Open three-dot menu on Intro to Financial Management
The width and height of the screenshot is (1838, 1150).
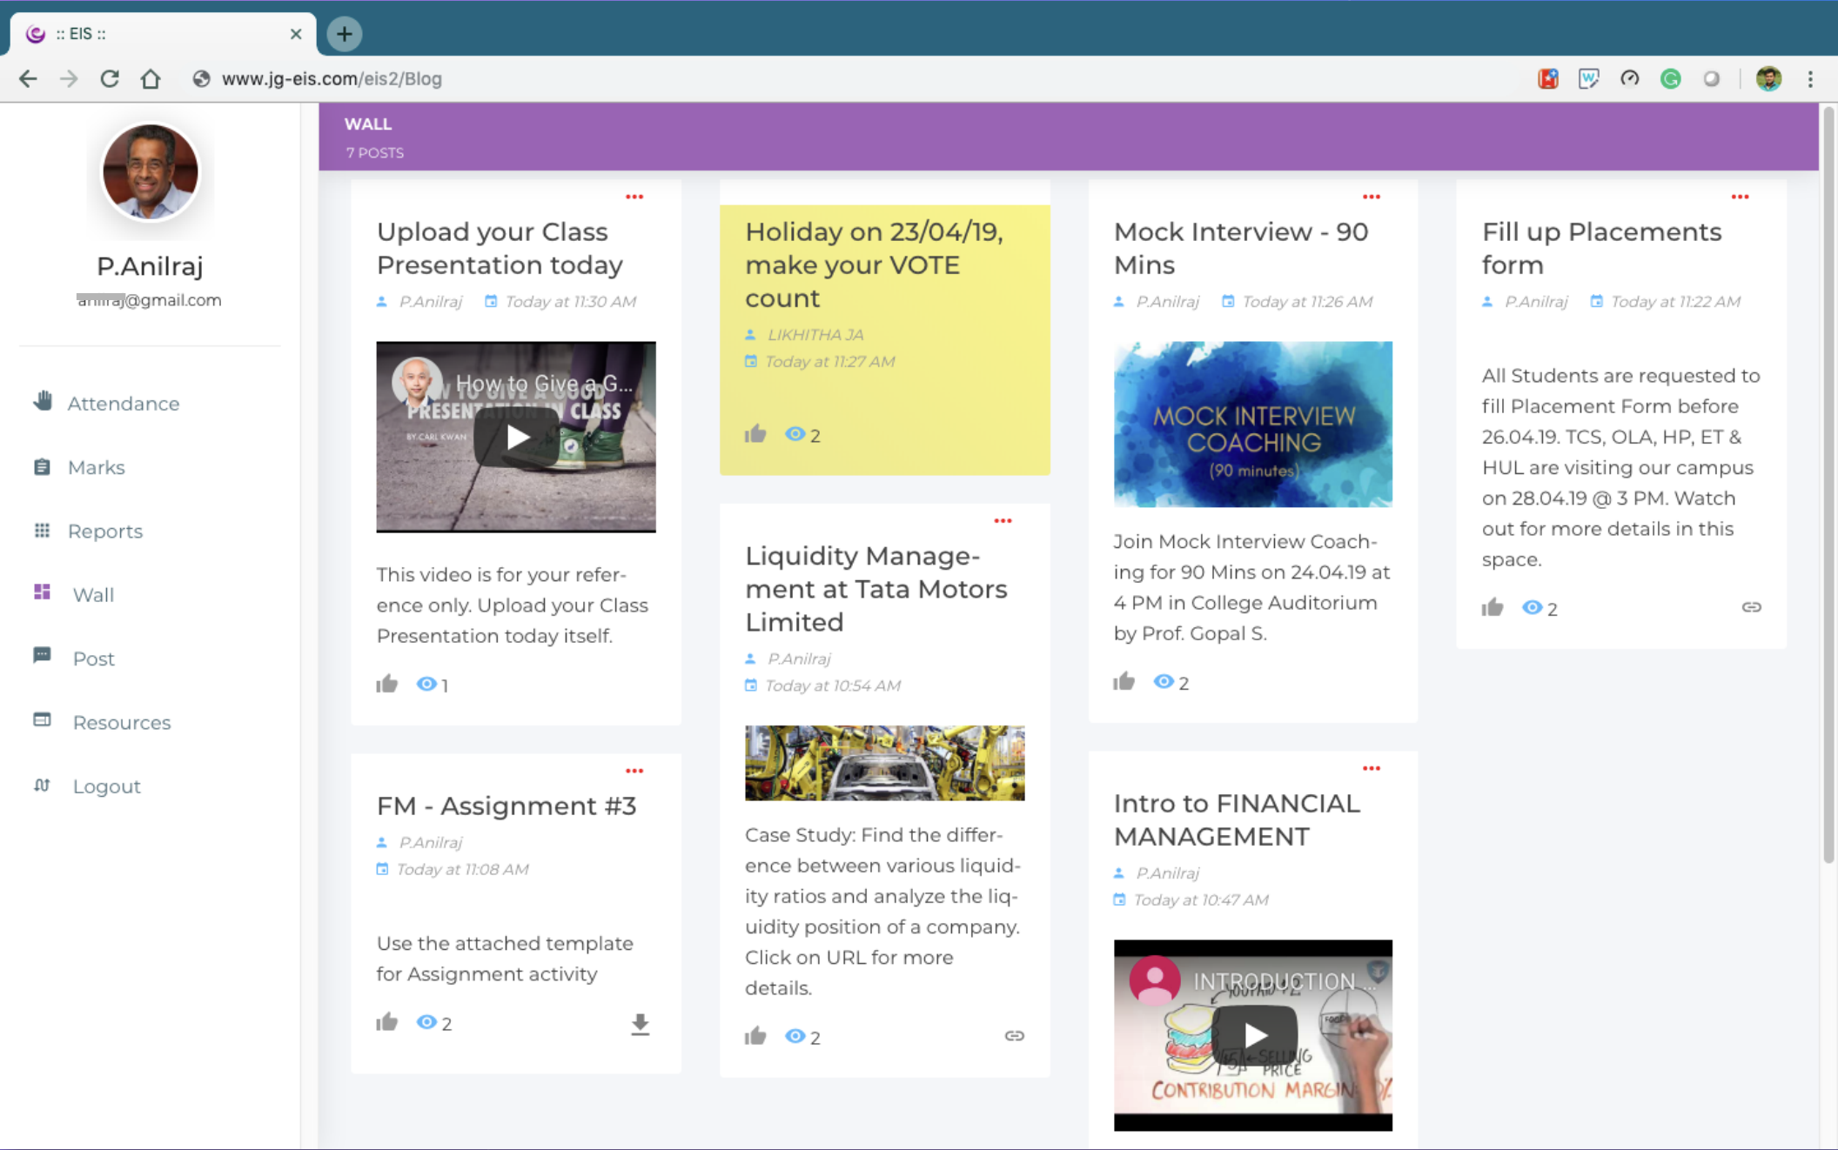(1372, 768)
